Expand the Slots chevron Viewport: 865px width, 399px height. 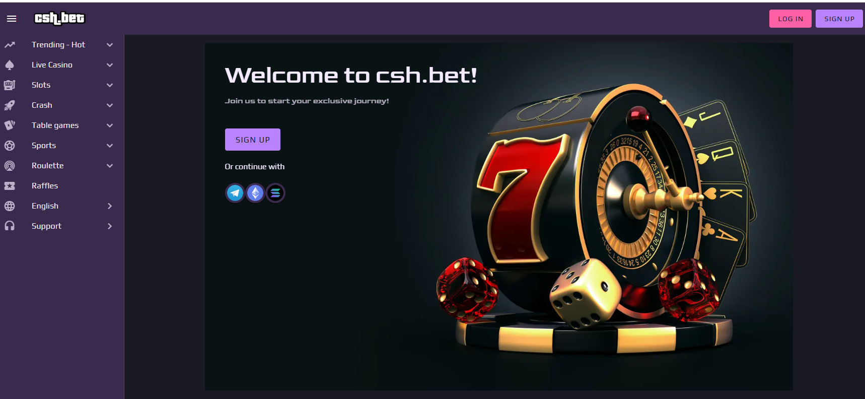click(x=110, y=85)
